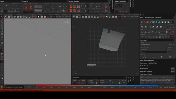Open the Symmetry mode dropdown

click(x=170, y=47)
